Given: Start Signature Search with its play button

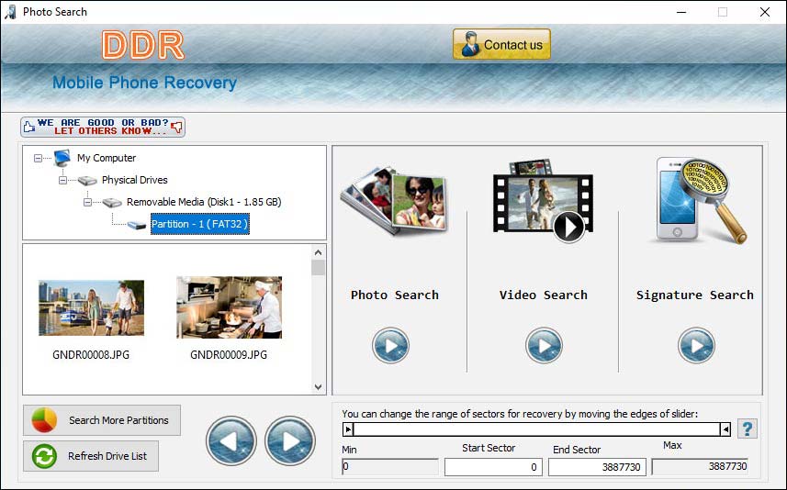Looking at the screenshot, I should pos(696,345).
